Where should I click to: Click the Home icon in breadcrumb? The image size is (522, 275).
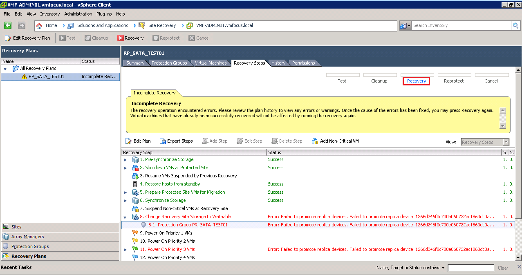(x=40, y=25)
